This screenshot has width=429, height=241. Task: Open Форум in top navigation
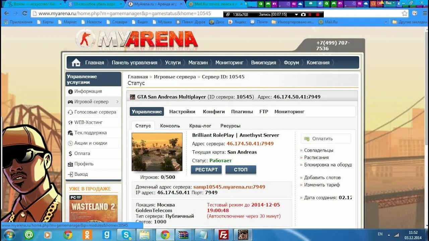[291, 63]
